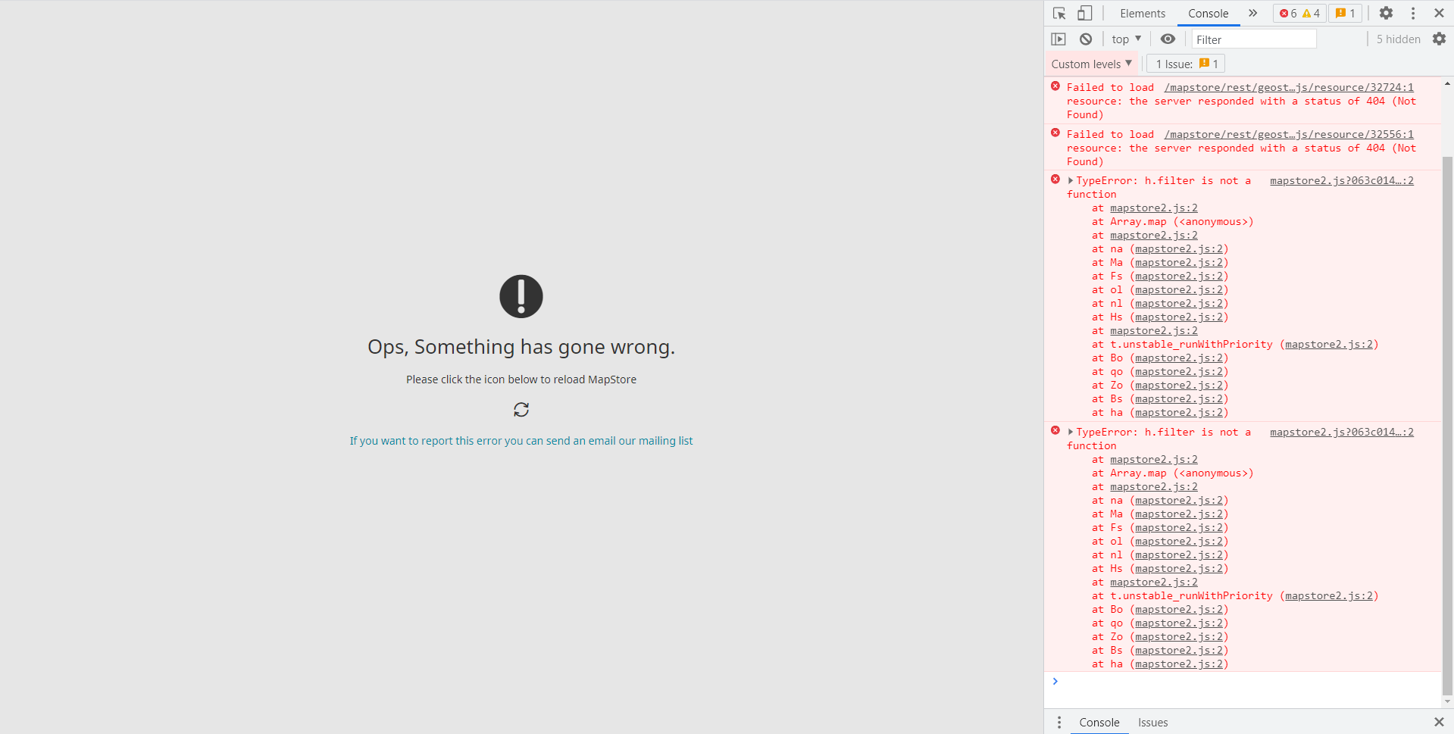1454x734 pixels.
Task: Open the top JavaScript context dropdown
Action: 1127,39
